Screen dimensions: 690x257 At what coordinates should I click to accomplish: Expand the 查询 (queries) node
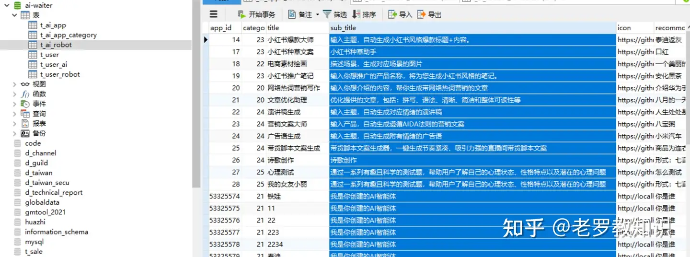(14, 114)
